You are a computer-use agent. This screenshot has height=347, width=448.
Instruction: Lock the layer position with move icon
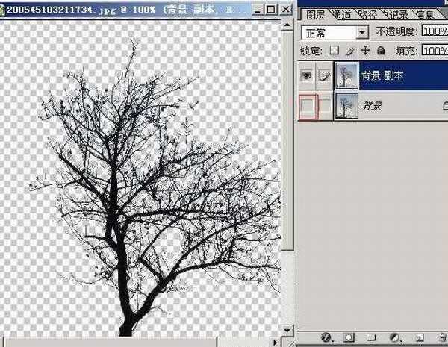pos(365,51)
